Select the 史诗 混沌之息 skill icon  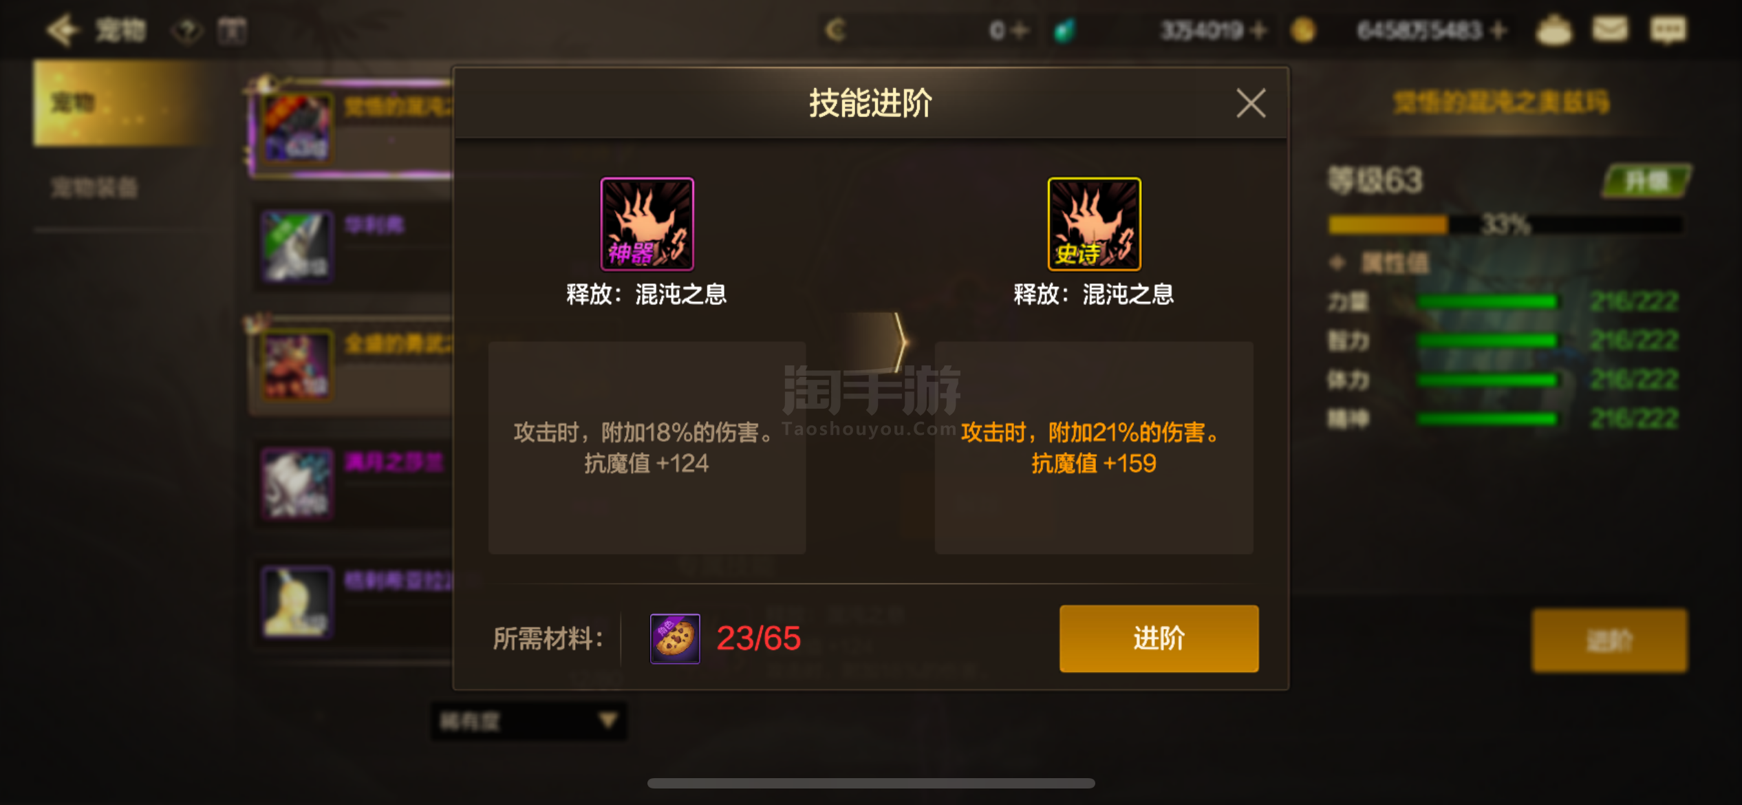click(1094, 224)
